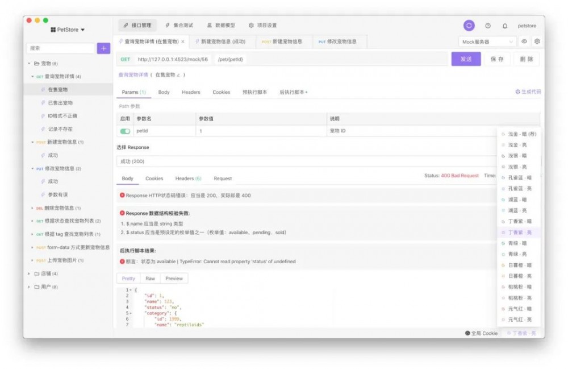Disable the petId parameter toggle
Screen dimensions: 568x369
tap(124, 130)
